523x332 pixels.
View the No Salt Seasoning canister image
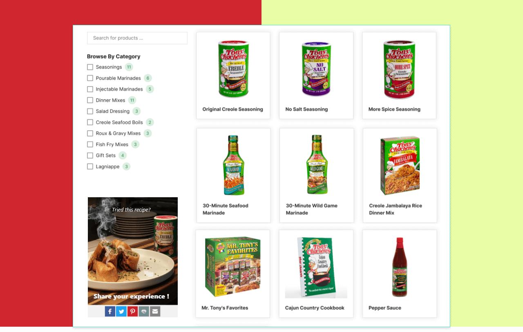click(x=316, y=69)
